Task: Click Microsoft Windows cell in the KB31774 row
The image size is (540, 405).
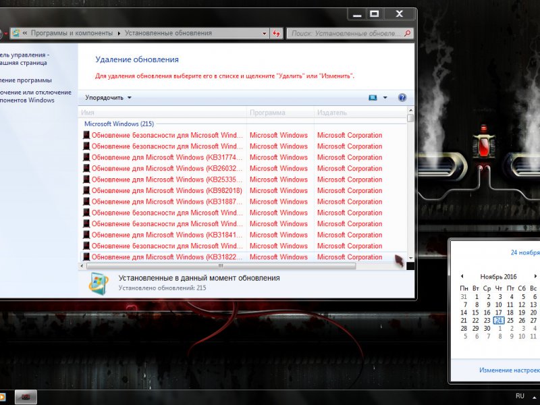Action: point(279,157)
